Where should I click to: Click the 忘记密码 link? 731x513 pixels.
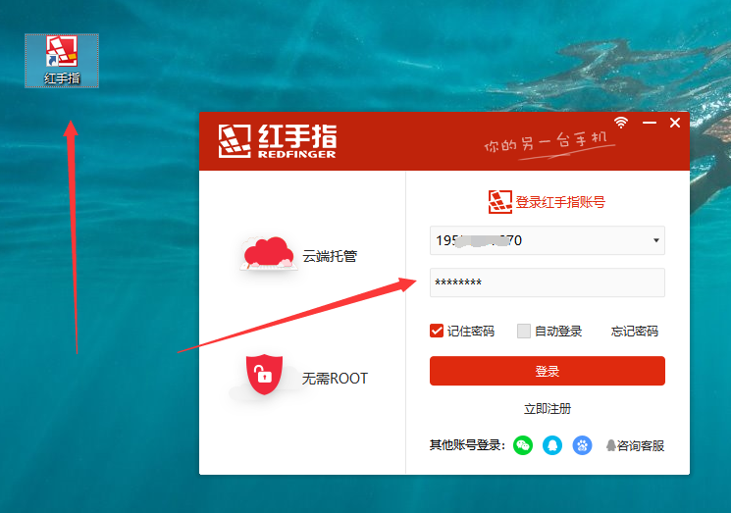(x=634, y=332)
